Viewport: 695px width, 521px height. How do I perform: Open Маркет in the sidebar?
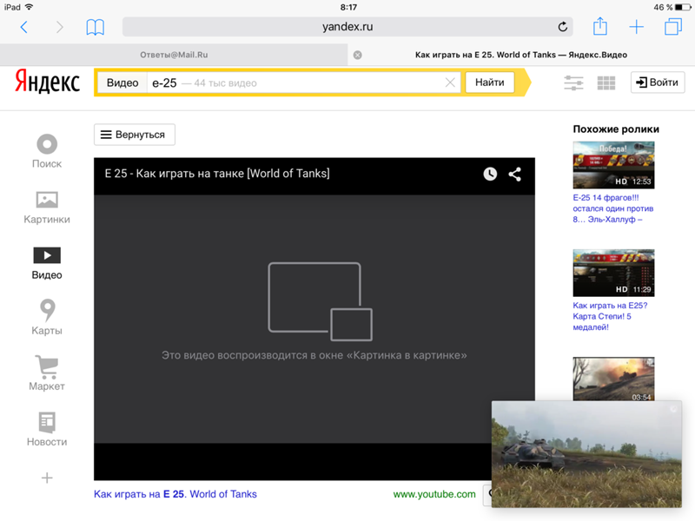pyautogui.click(x=47, y=373)
